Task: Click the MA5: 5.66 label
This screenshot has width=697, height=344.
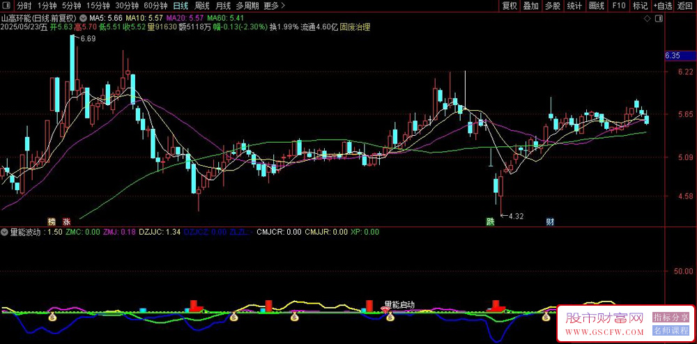Action: click(x=106, y=19)
